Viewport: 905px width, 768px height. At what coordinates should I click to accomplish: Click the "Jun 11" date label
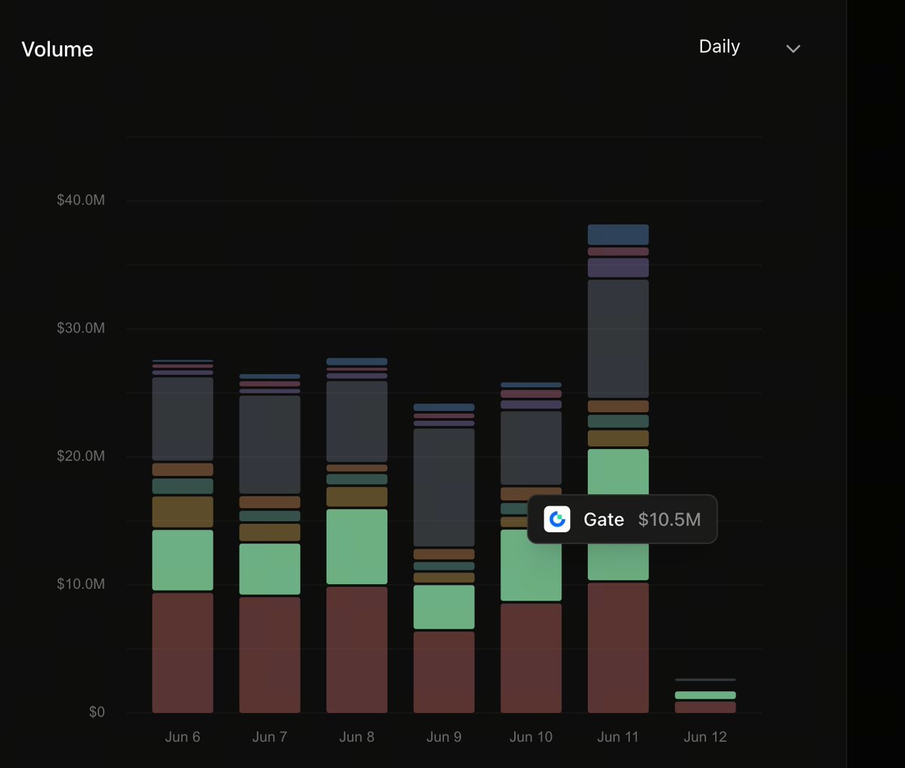pyautogui.click(x=618, y=737)
